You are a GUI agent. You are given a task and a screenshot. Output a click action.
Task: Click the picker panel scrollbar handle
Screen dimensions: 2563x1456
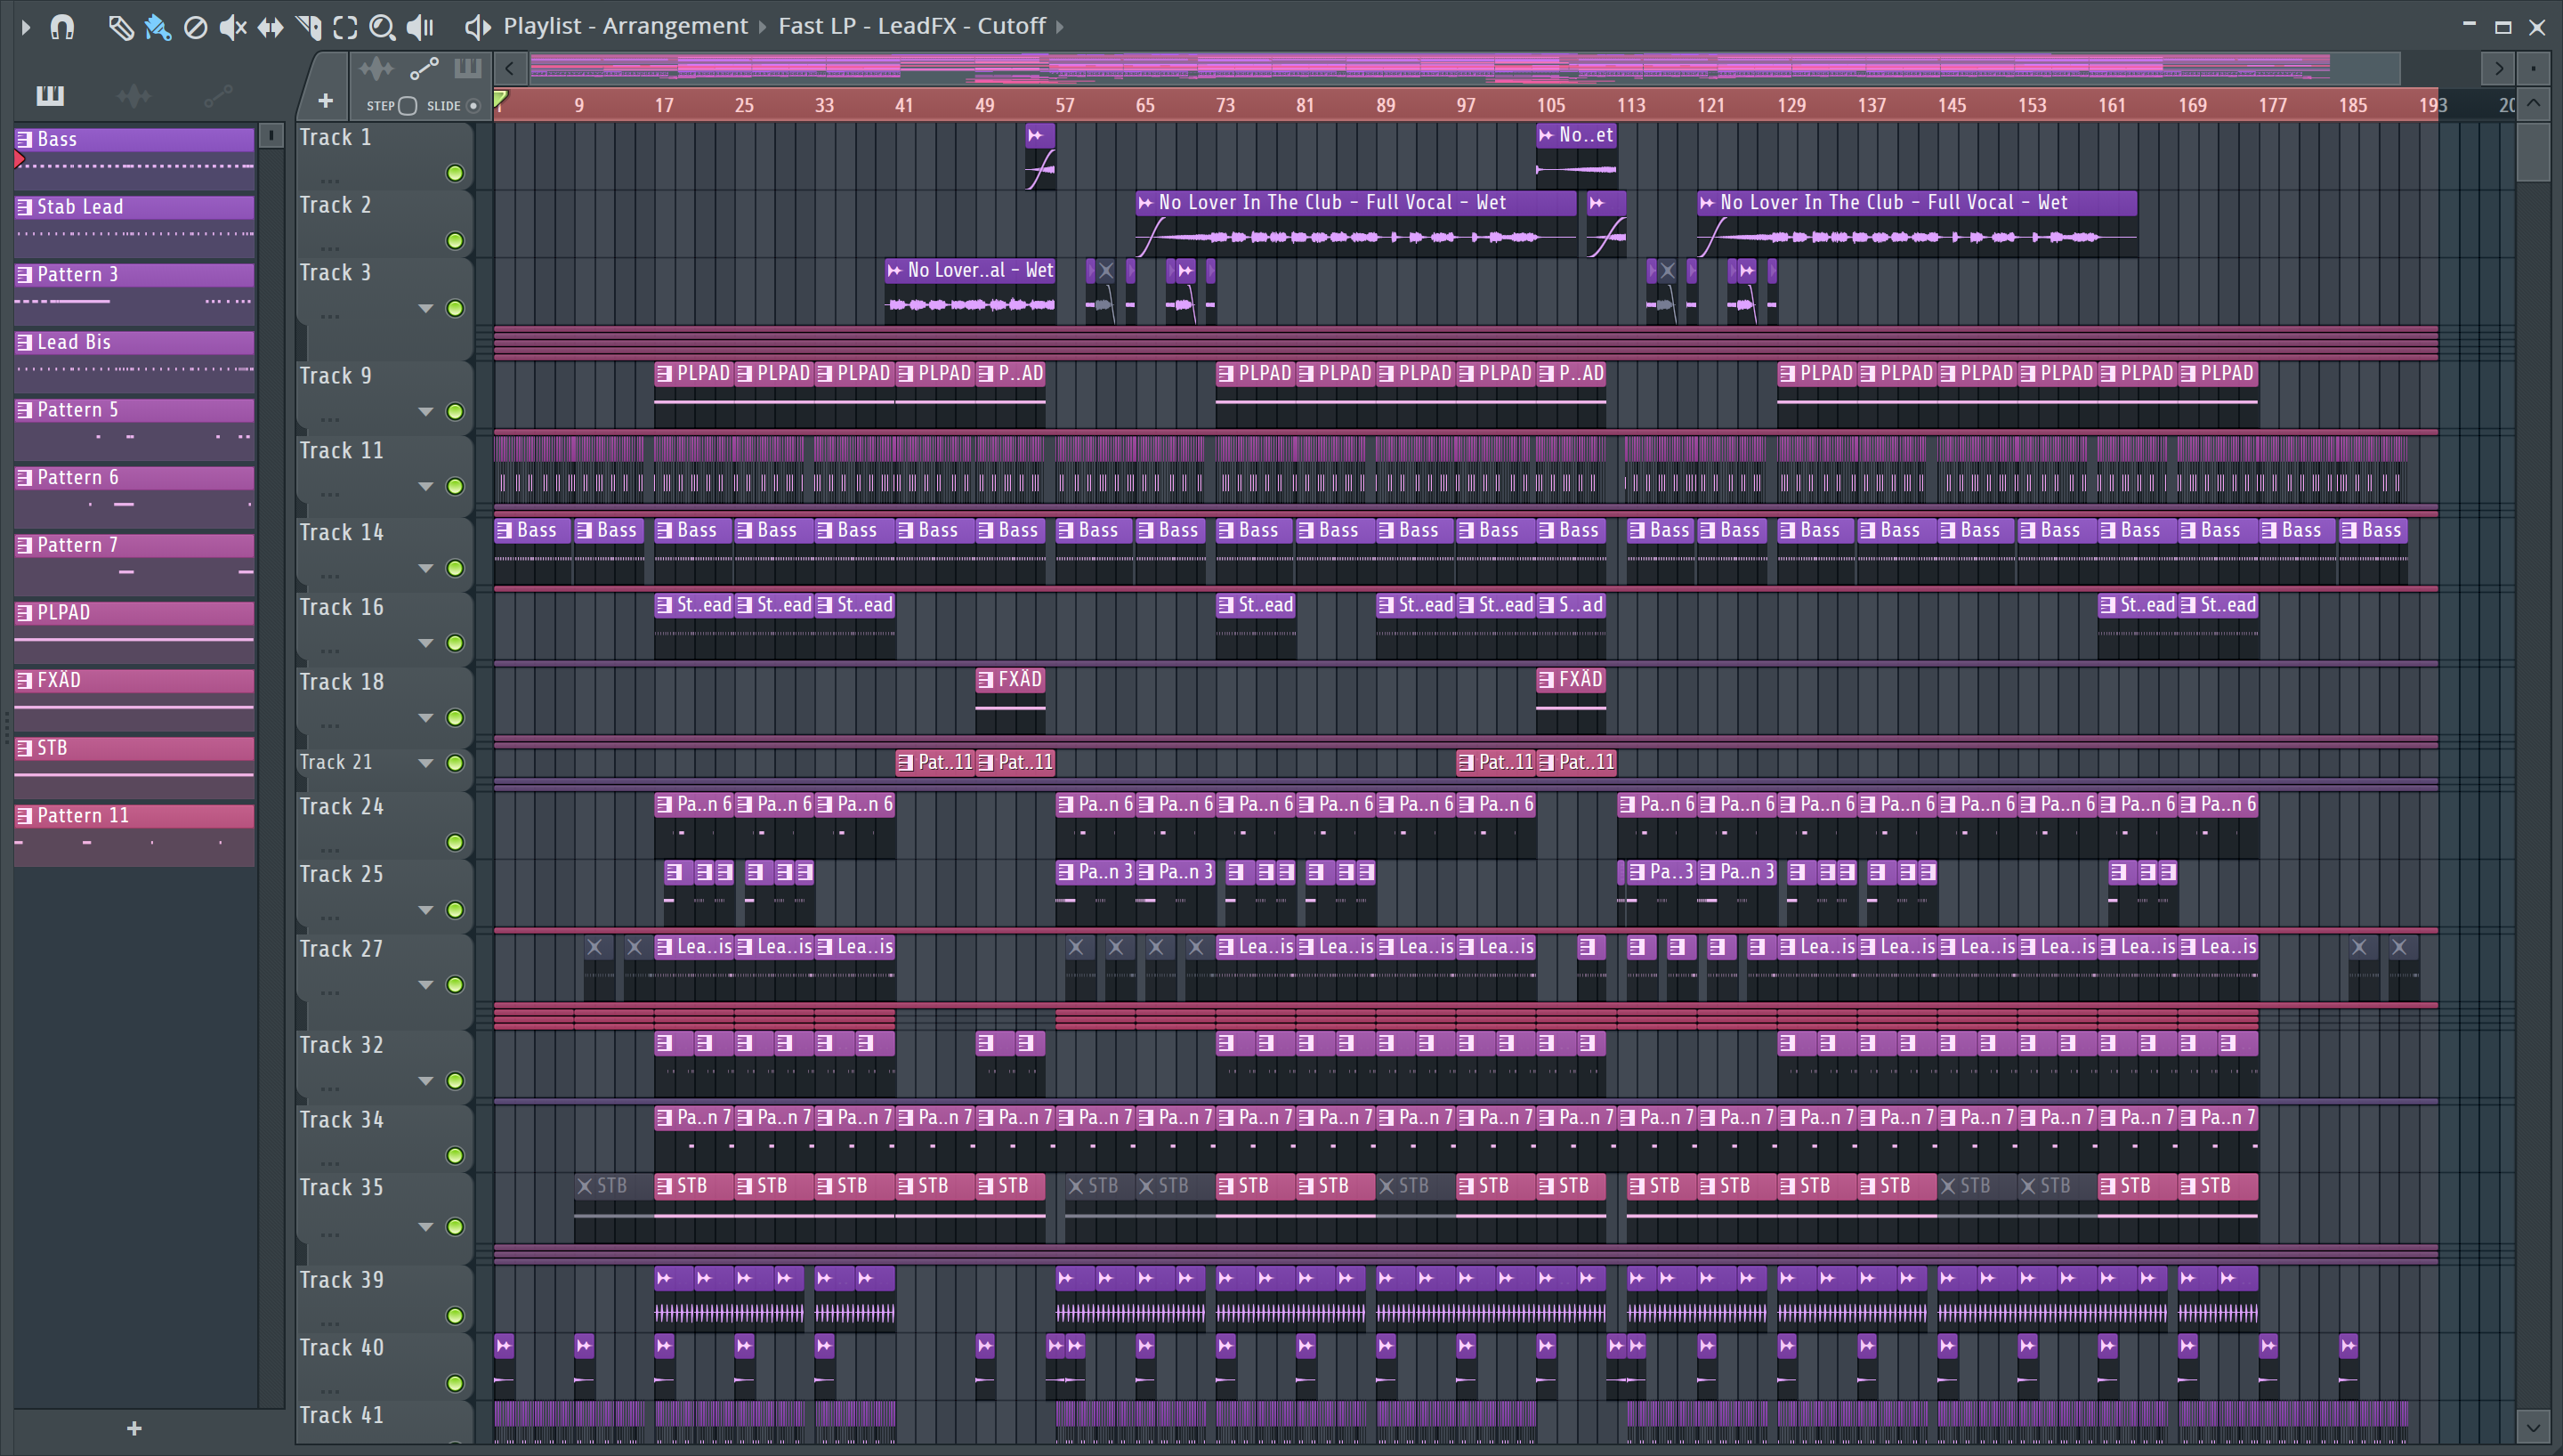pos(271,136)
